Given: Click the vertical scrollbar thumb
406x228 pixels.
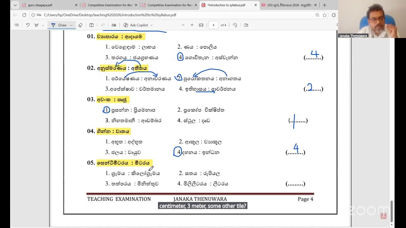Looking at the screenshot, I should click(x=392, y=212).
